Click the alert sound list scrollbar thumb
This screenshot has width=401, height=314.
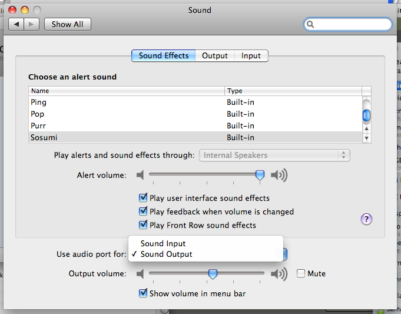click(x=366, y=115)
